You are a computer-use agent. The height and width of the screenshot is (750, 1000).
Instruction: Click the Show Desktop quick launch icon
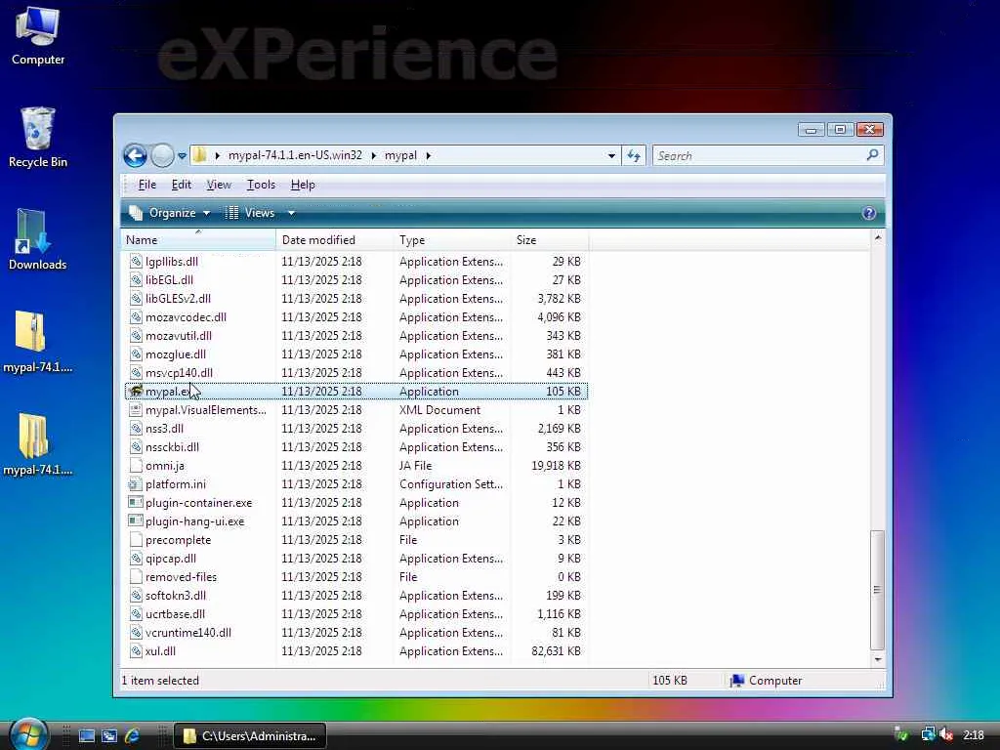(x=87, y=736)
